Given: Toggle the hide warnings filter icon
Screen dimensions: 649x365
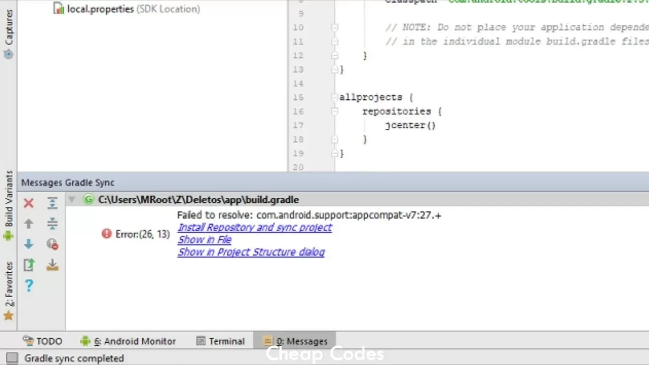Looking at the screenshot, I should (52, 244).
